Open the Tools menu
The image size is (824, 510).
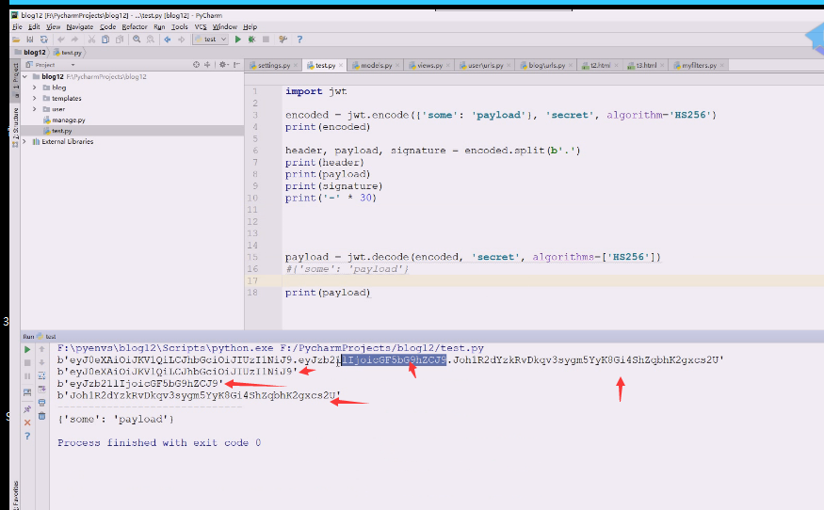coord(180,26)
